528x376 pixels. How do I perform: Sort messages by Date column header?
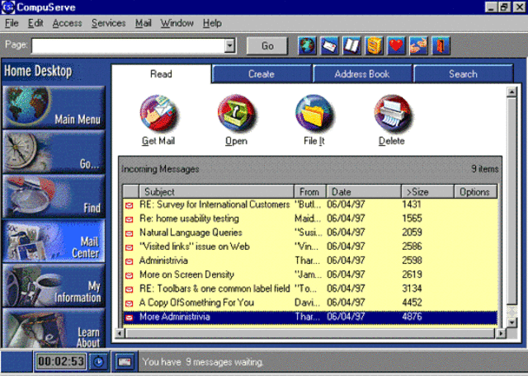point(364,191)
